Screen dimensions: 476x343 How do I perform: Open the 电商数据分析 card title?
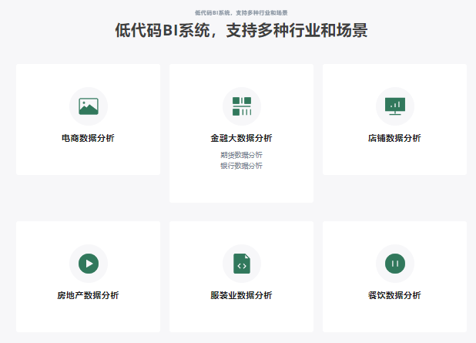(x=88, y=138)
